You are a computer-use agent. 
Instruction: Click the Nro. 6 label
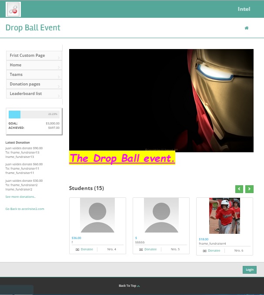point(239,251)
